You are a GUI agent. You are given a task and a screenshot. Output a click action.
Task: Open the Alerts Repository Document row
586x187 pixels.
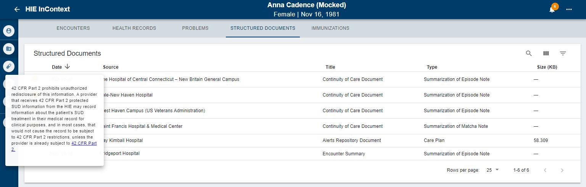[x=351, y=140]
